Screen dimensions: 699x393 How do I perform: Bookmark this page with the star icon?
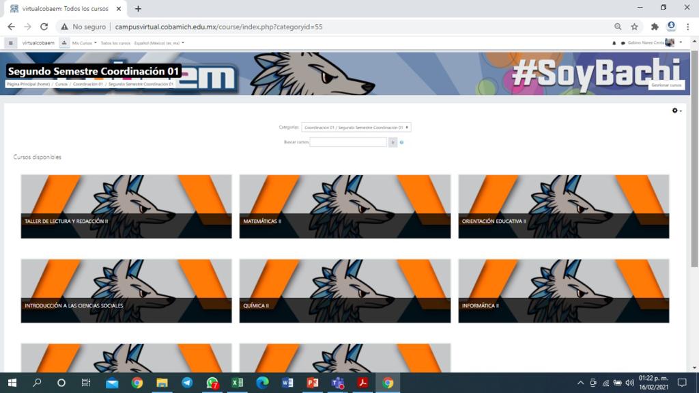tap(634, 27)
